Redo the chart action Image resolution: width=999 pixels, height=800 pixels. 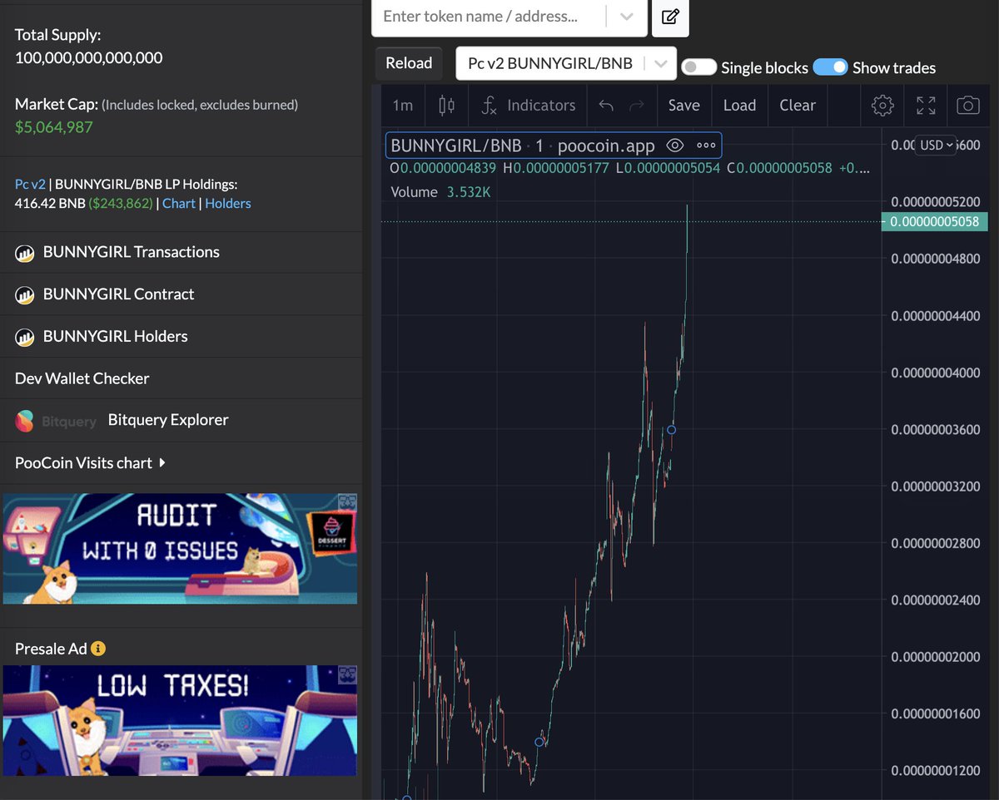pyautogui.click(x=637, y=106)
